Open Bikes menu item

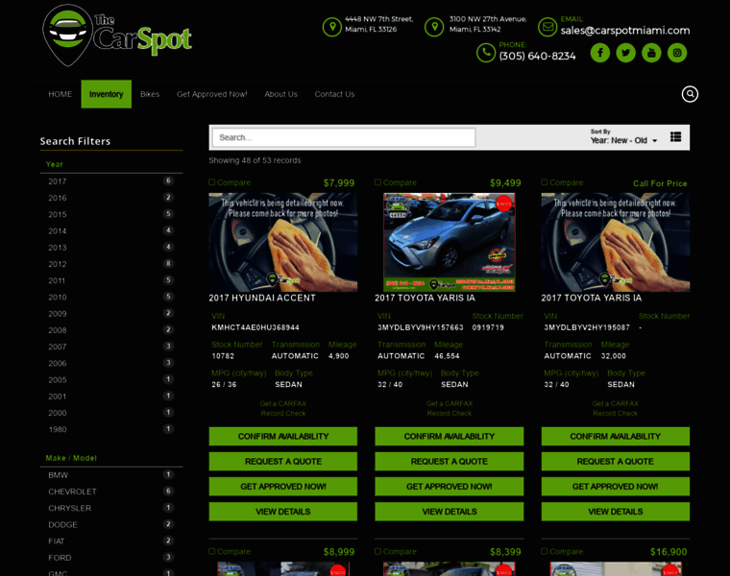[x=150, y=94]
